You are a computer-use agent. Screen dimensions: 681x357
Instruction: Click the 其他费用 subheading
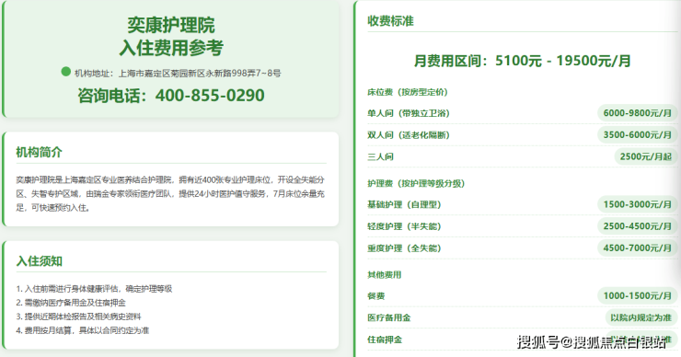coord(385,274)
